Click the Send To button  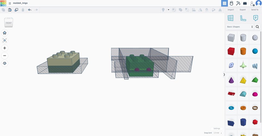point(255,10)
